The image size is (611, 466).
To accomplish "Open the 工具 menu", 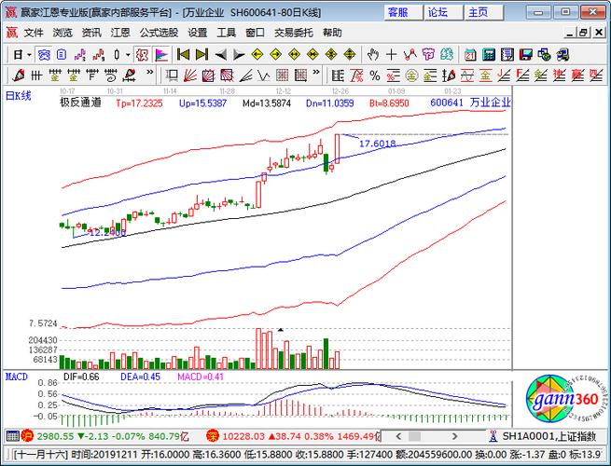I will [x=226, y=33].
